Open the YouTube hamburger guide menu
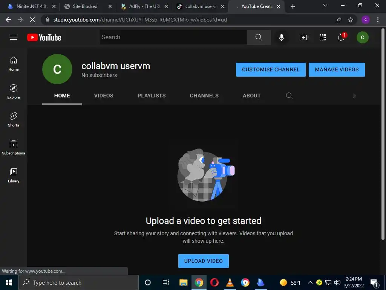Image resolution: width=386 pixels, height=290 pixels. [x=14, y=37]
